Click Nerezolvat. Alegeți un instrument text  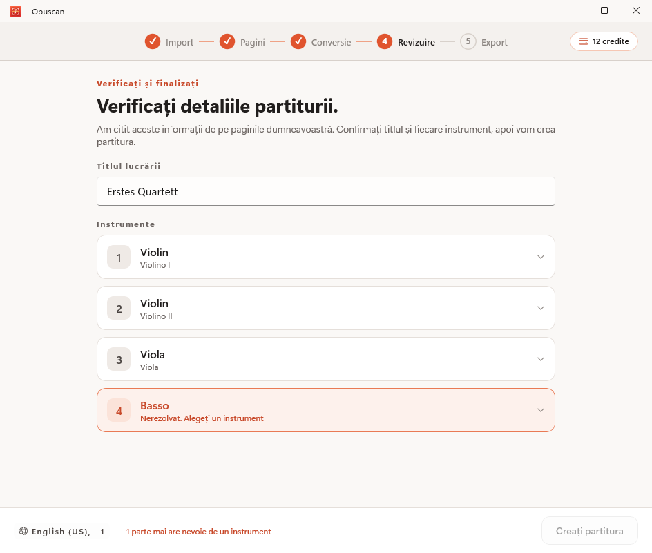pyautogui.click(x=202, y=418)
